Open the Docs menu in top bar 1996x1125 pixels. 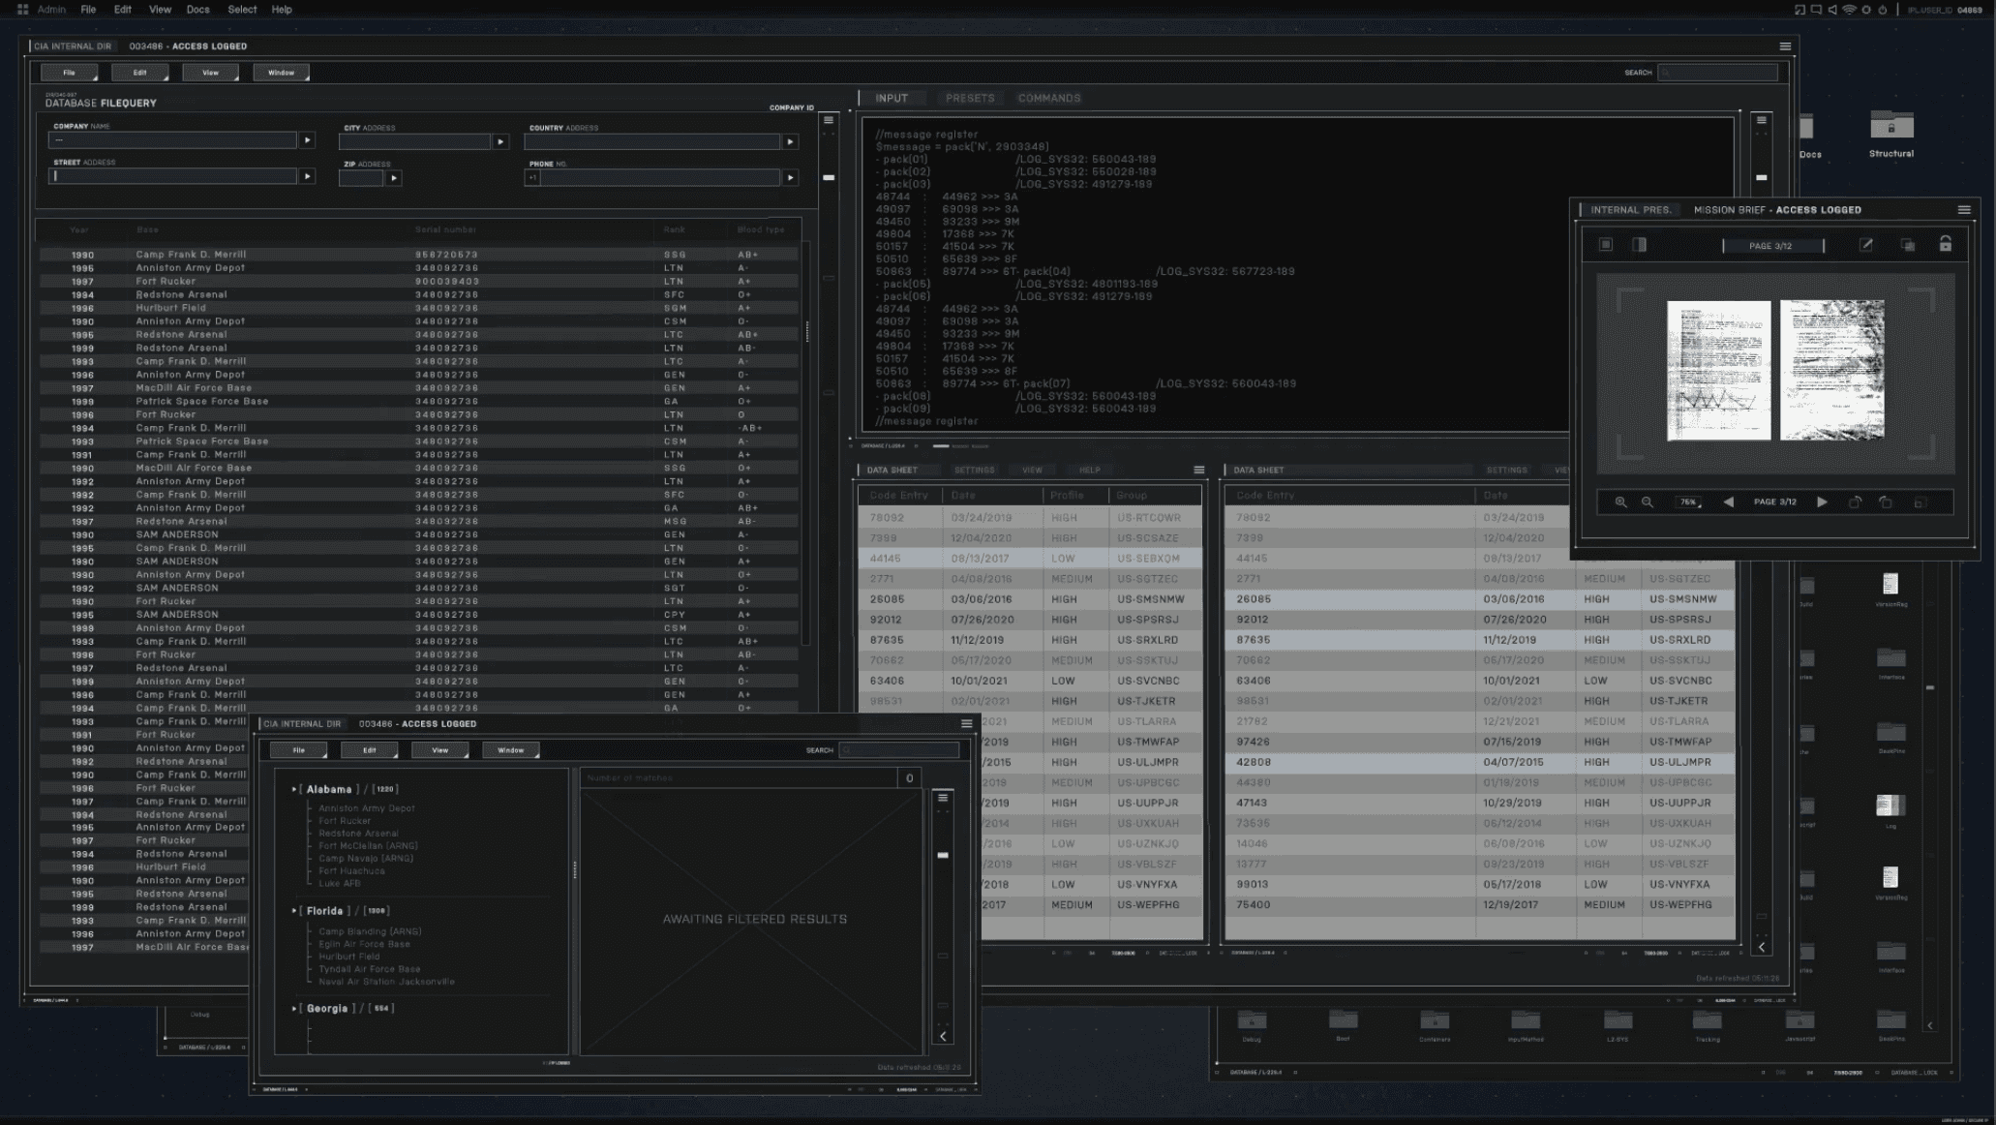coord(197,9)
